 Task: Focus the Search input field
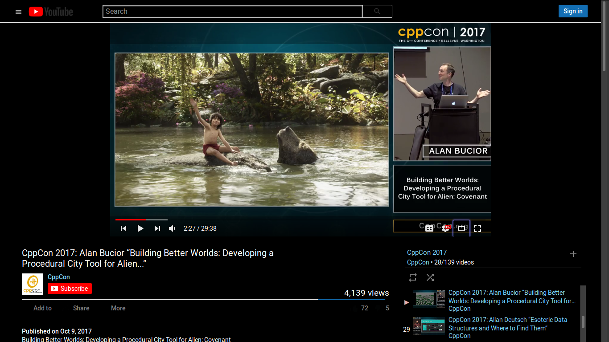(232, 12)
